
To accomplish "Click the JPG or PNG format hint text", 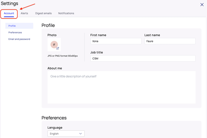I will coord(62,56).
